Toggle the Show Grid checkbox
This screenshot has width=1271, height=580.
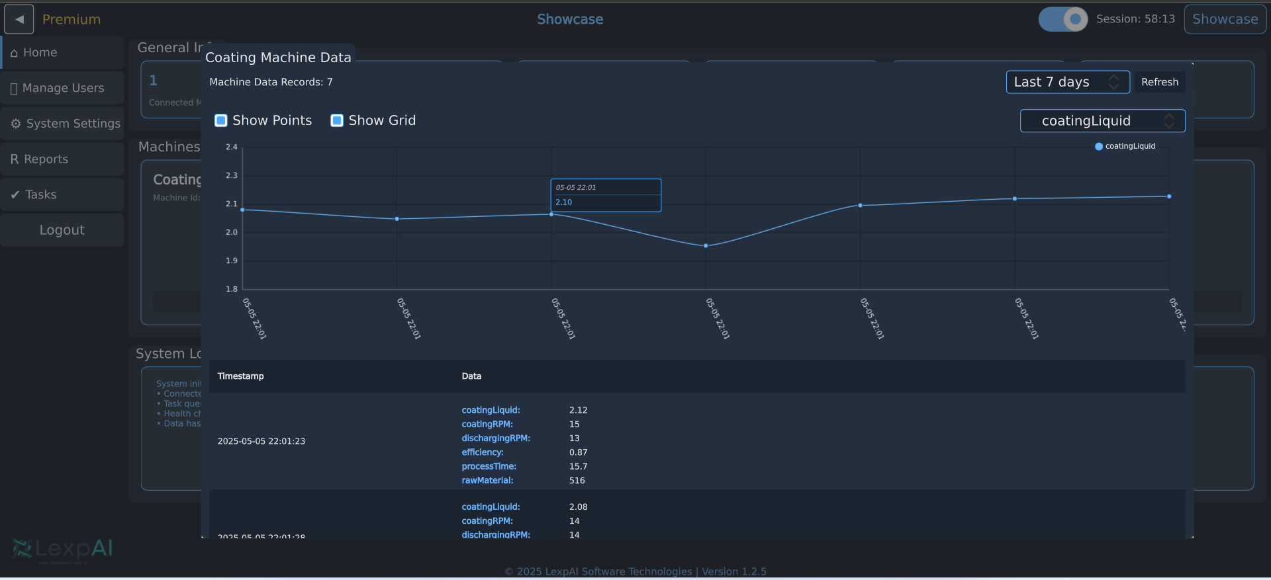pos(337,120)
